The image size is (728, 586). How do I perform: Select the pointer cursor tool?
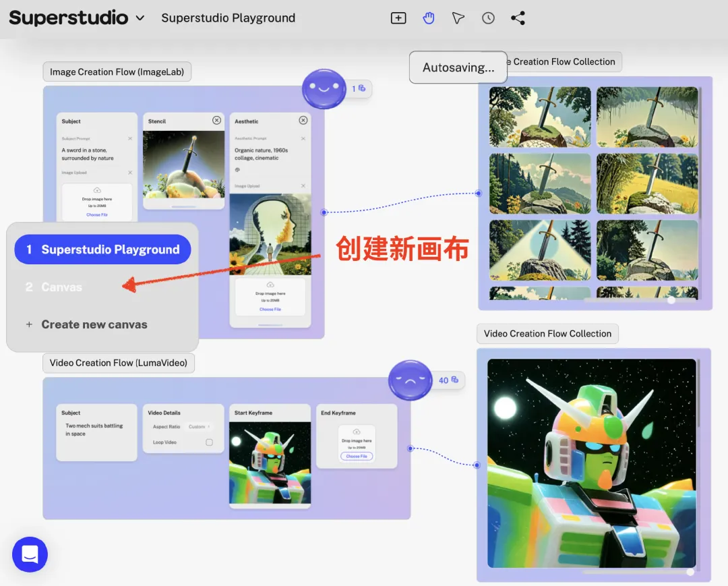coord(458,18)
